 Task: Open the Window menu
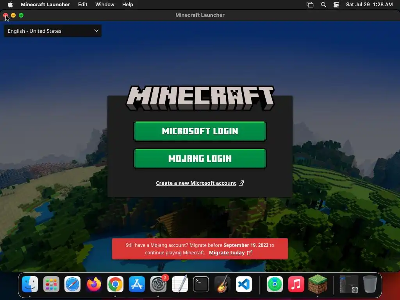[105, 4]
